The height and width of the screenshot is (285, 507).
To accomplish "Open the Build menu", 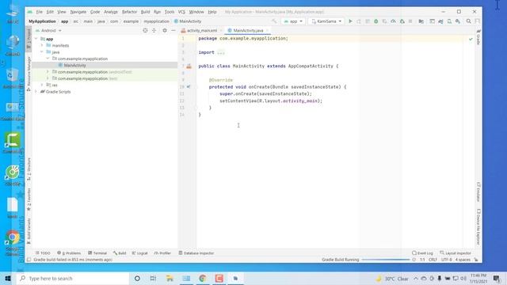I will point(145,12).
